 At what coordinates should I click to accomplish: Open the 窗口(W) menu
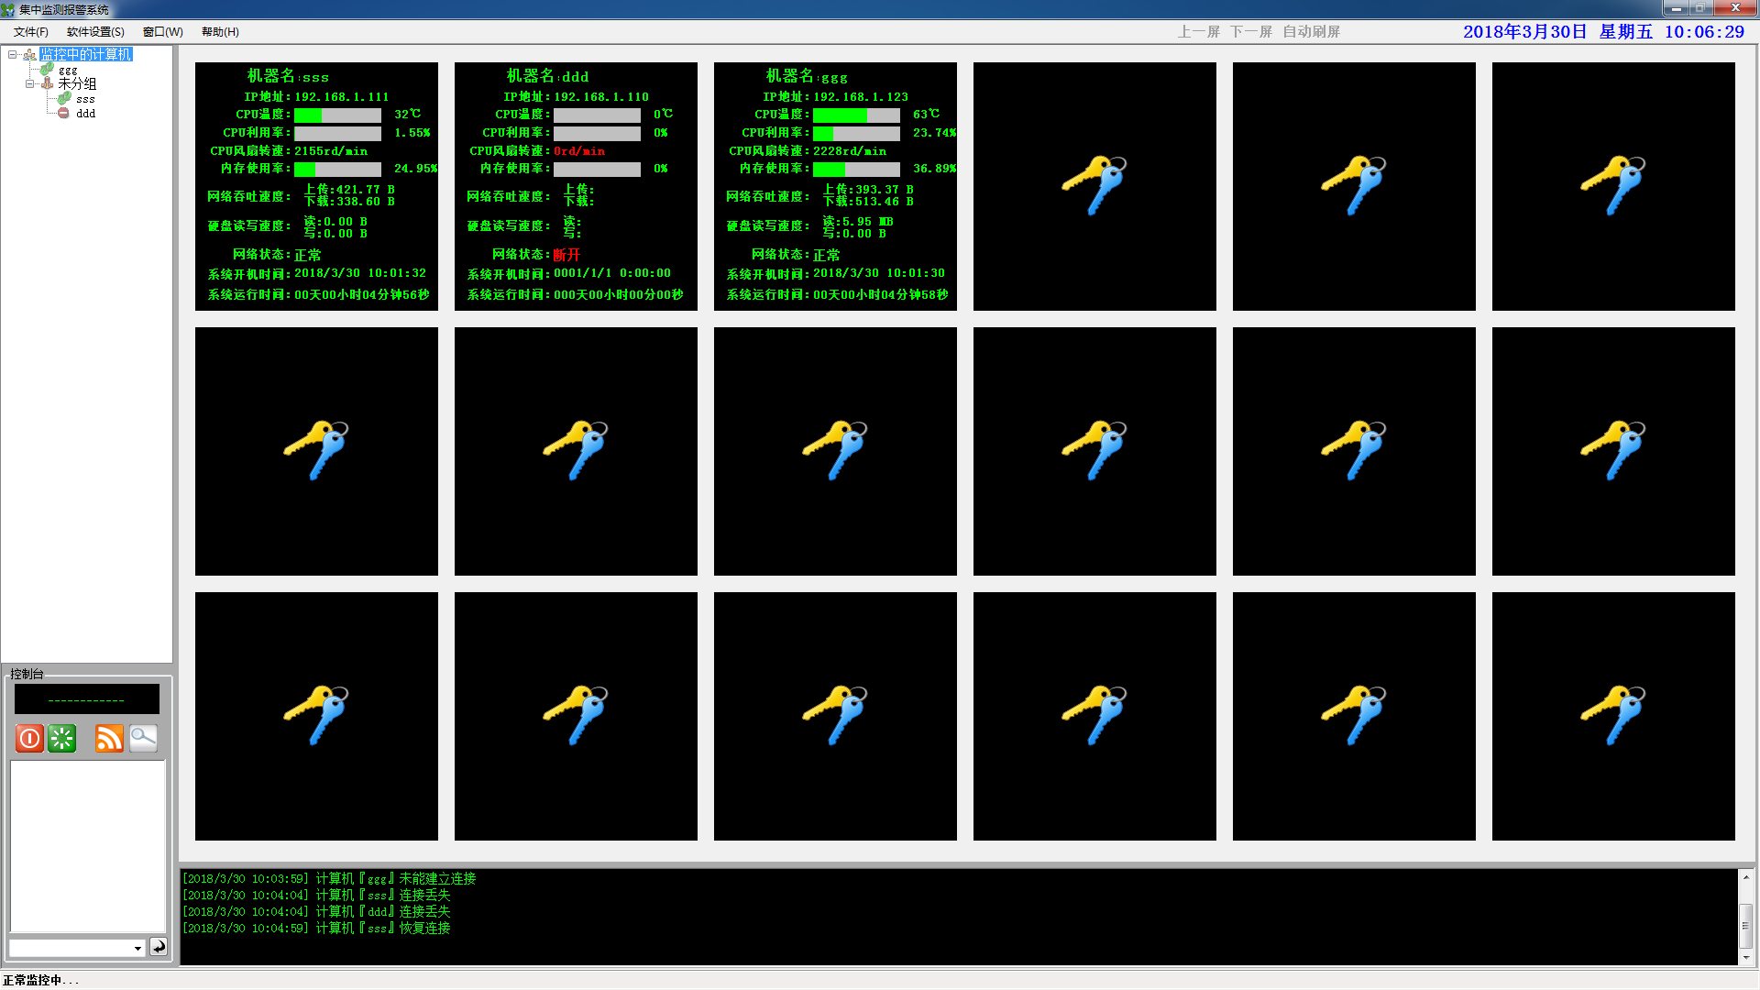pos(162,32)
